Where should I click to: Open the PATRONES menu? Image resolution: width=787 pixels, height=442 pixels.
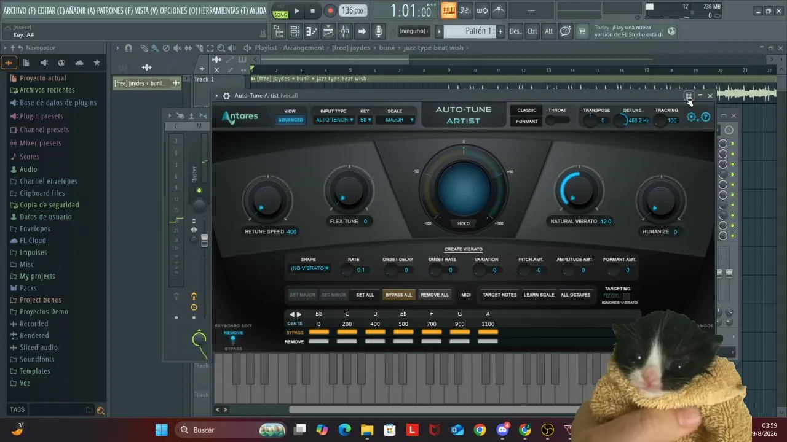tap(115, 10)
